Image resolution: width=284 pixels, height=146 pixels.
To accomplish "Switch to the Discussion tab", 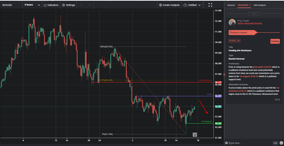I will point(243,5).
